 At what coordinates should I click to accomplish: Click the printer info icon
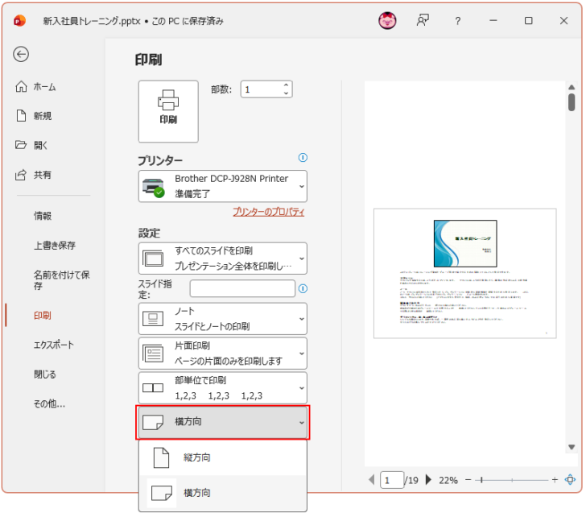point(303,158)
